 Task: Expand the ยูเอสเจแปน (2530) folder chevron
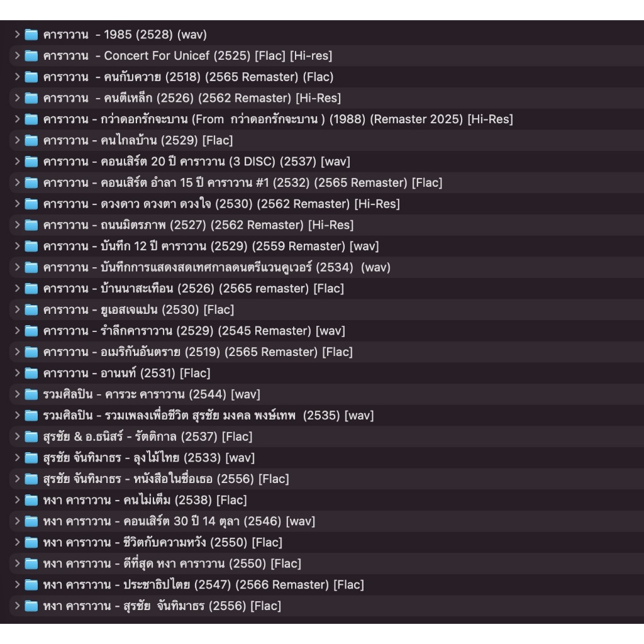click(17, 309)
